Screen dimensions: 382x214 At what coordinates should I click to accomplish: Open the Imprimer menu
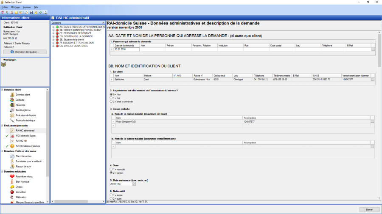tap(26, 7)
